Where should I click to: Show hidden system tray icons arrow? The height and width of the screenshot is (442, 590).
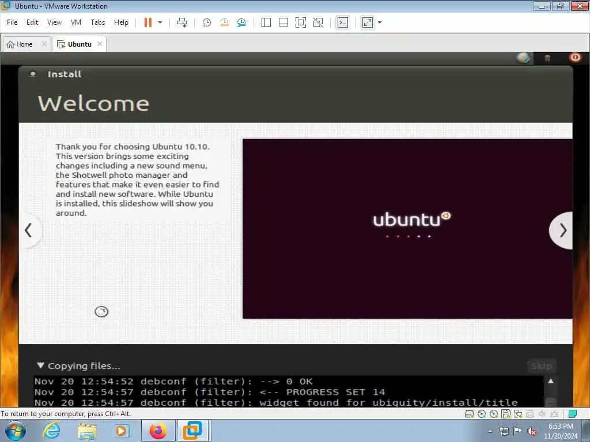490,431
